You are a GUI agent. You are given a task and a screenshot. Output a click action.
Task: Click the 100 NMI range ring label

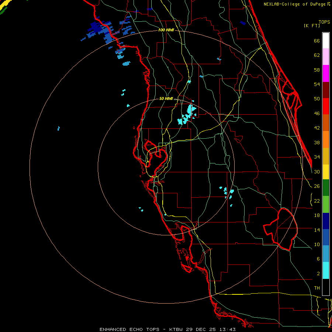(x=166, y=30)
